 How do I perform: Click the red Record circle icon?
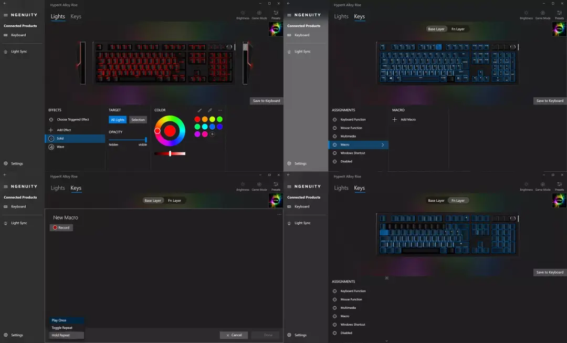pyautogui.click(x=55, y=227)
